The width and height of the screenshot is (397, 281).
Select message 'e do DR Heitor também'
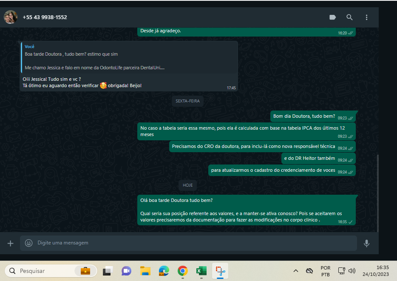point(318,159)
